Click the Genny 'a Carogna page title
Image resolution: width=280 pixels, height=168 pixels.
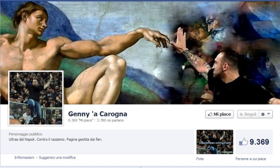click(98, 114)
